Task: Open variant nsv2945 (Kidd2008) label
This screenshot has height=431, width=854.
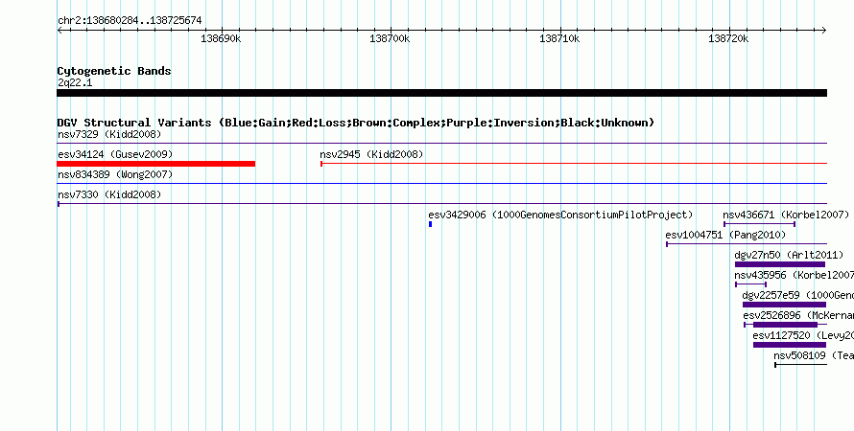Action: [x=371, y=154]
